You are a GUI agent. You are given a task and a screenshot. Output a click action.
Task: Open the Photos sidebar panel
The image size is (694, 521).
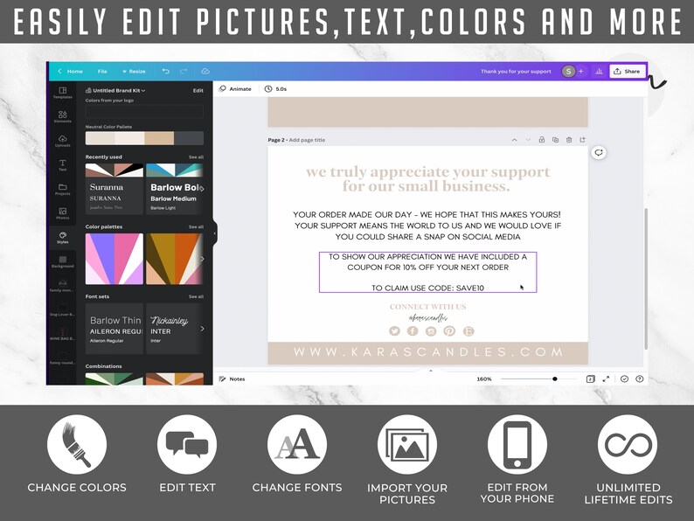[x=62, y=213]
